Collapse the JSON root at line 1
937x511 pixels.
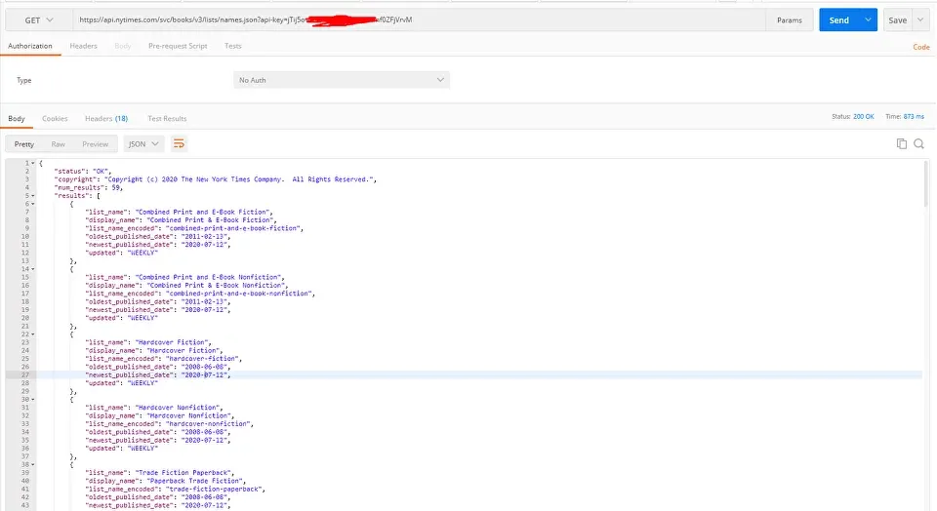click(x=33, y=163)
